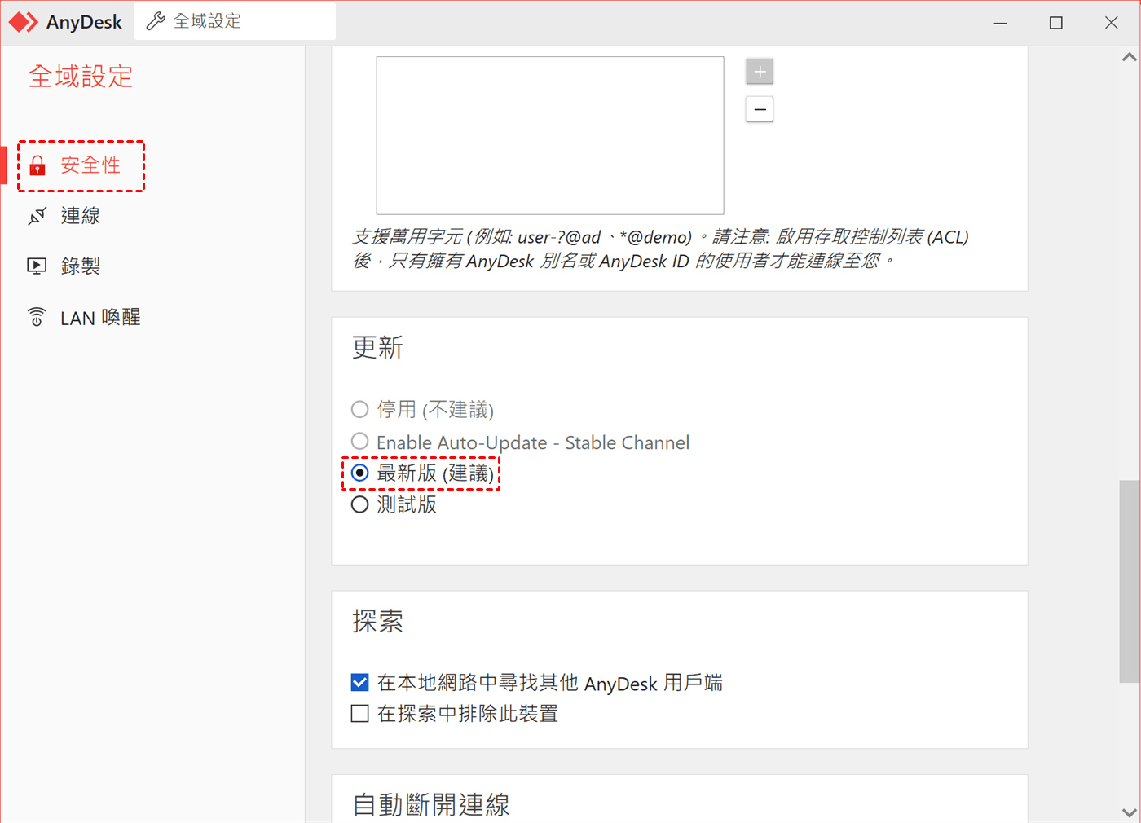Uncheck 在本地網路中尋找其他 AnyDesk 用戶端
Screen dimensions: 1141x823
tap(359, 683)
